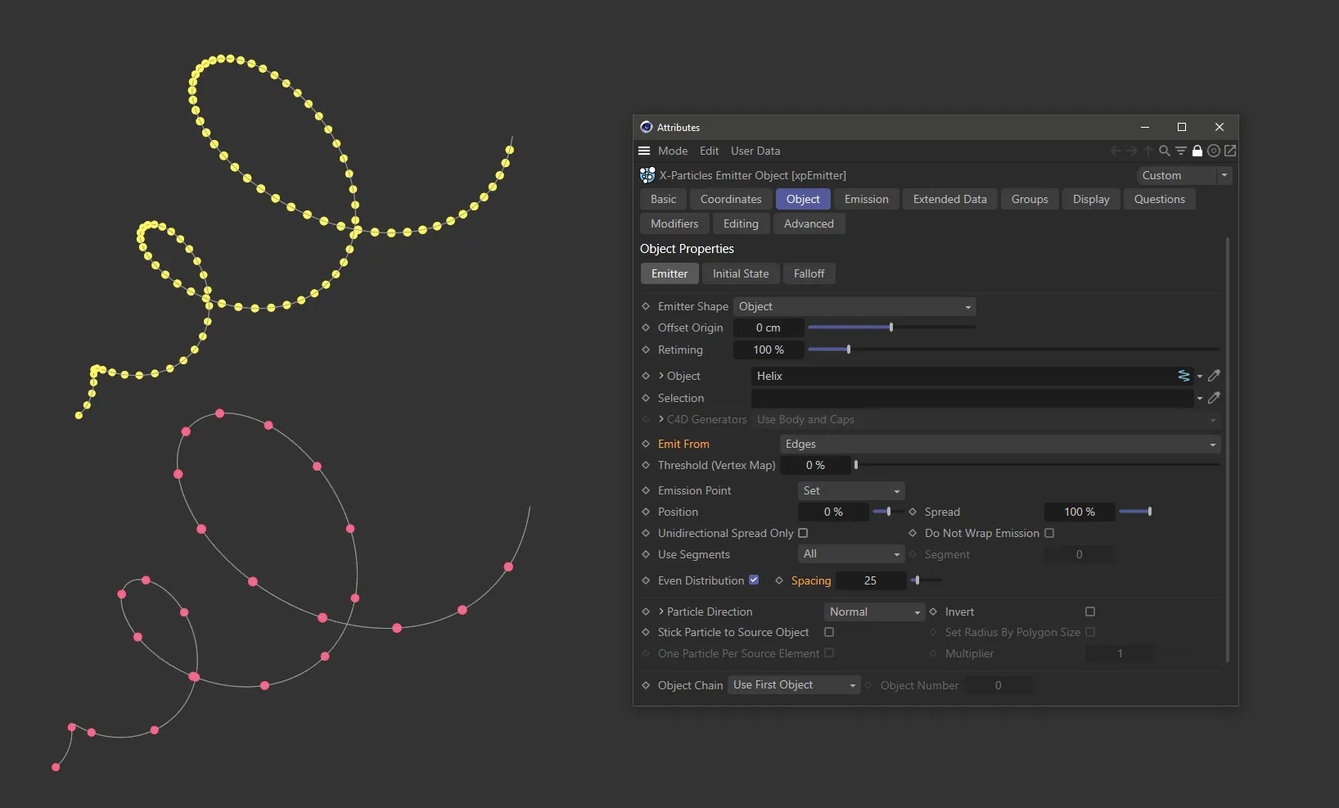The image size is (1339, 808).
Task: Enable Stick Particle to Source Object
Action: (x=829, y=632)
